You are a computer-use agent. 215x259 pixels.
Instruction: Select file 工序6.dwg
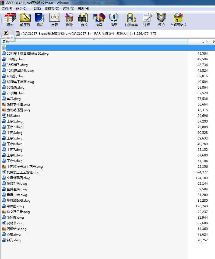click(x=15, y=144)
